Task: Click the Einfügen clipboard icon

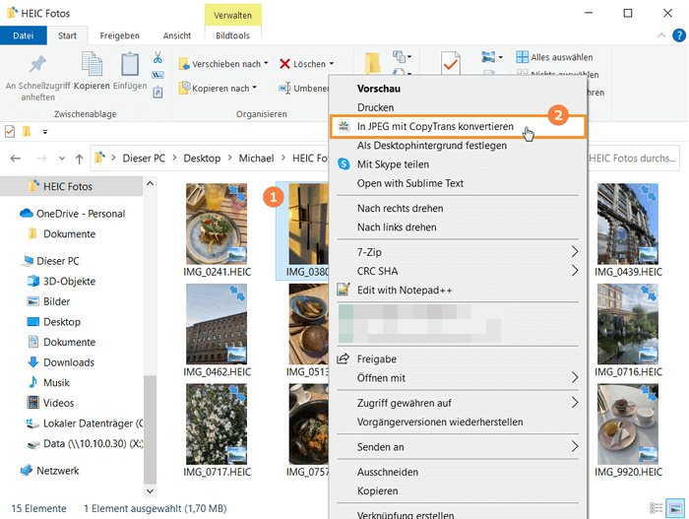Action: (x=130, y=70)
